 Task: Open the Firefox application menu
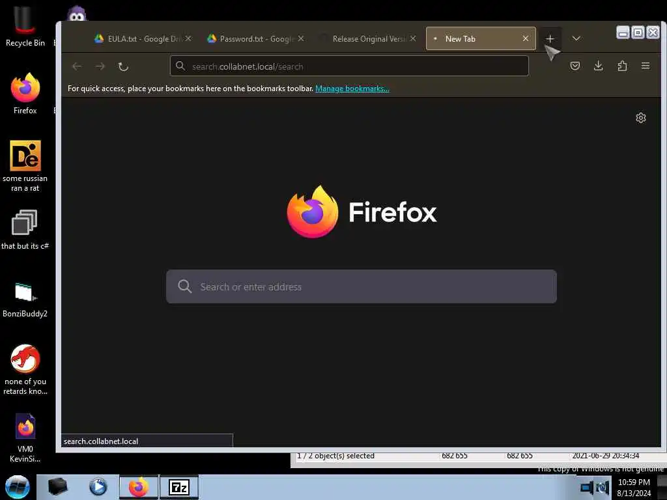646,66
